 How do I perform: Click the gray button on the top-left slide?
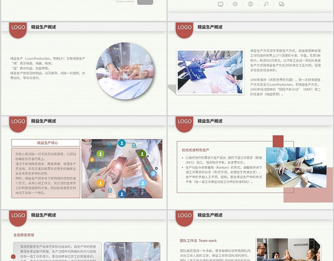[x=145, y=2]
